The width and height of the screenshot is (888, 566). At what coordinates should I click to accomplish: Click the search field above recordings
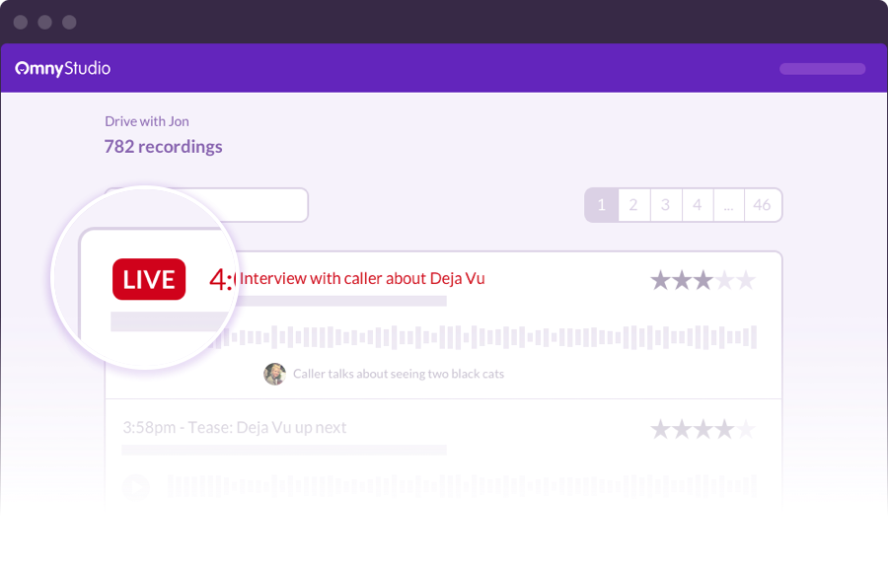(207, 205)
